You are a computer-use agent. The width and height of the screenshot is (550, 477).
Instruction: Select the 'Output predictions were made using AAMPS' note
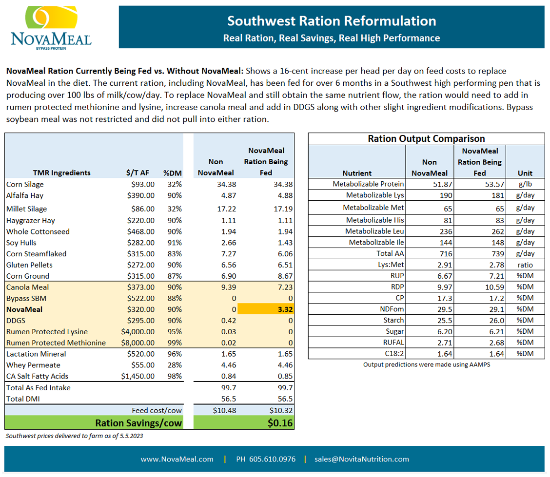coord(427,364)
